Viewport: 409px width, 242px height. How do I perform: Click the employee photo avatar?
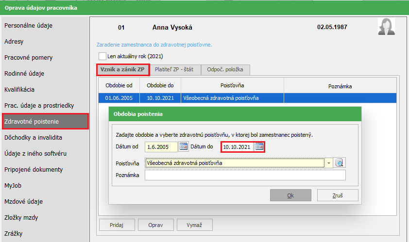pos(386,27)
